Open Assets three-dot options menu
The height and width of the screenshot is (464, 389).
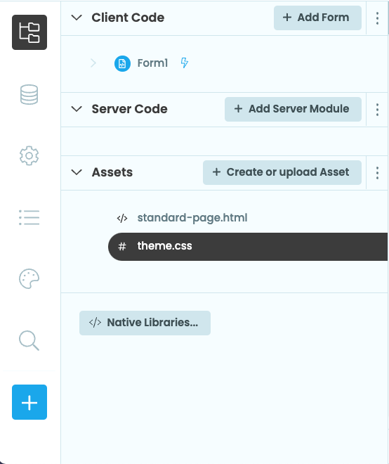pos(377,173)
